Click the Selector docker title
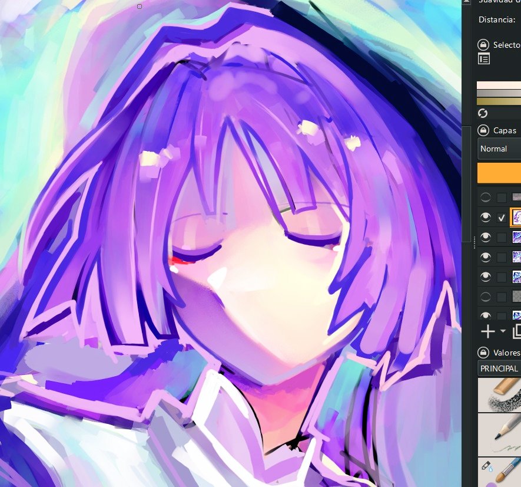Image resolution: width=521 pixels, height=487 pixels. coord(507,45)
